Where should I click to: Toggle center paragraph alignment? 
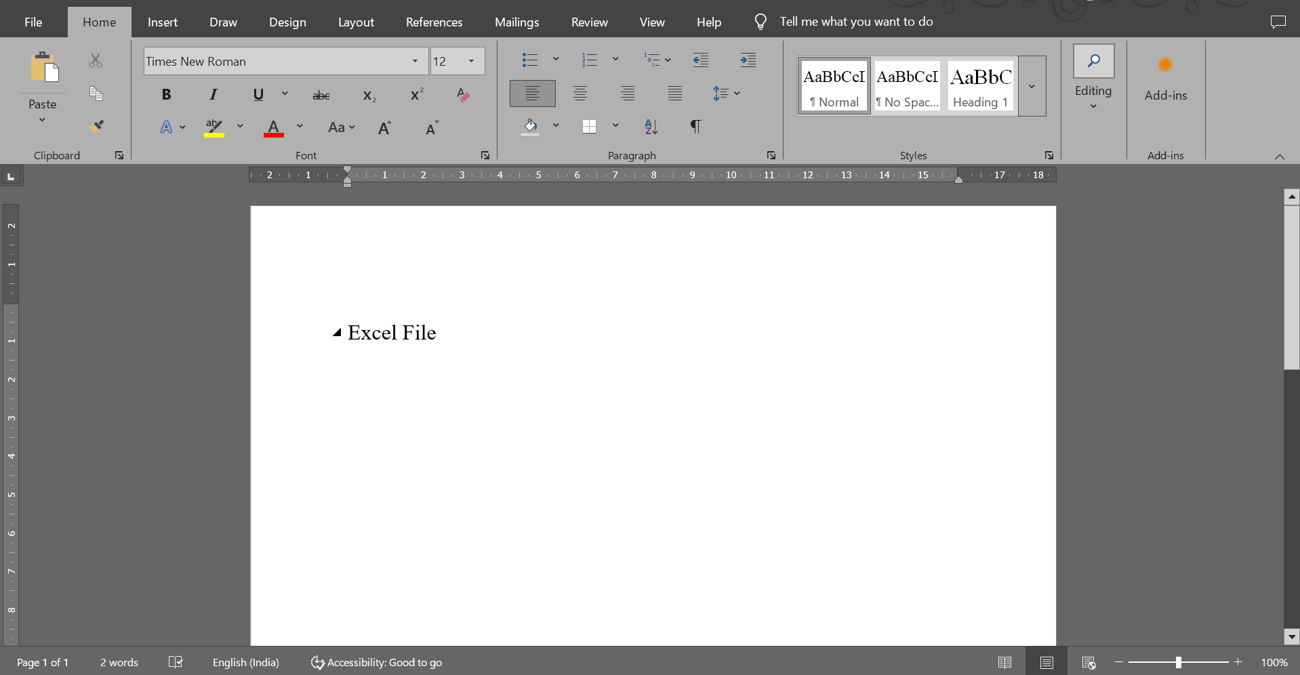click(580, 93)
